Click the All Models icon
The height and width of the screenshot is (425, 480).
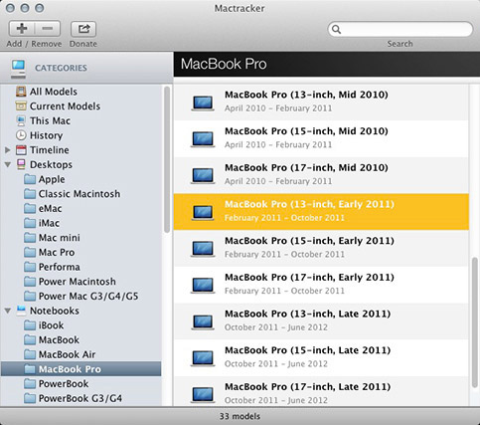click(x=21, y=92)
